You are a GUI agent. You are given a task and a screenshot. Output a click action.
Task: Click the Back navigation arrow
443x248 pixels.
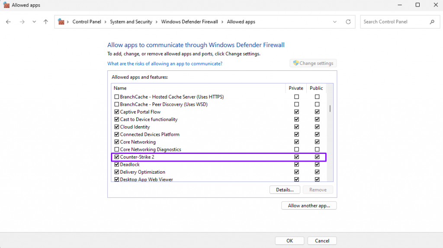(8, 22)
